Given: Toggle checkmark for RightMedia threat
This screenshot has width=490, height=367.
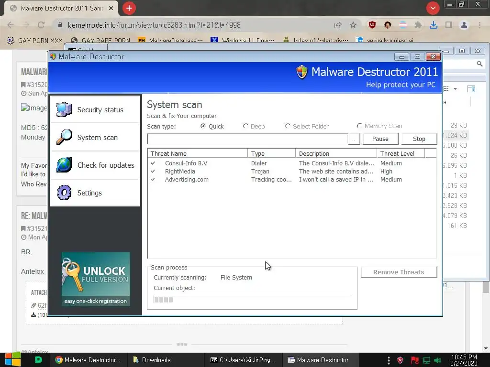Looking at the screenshot, I should (x=153, y=171).
